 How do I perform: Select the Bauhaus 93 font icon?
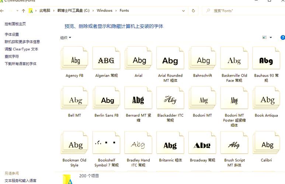[266, 58]
